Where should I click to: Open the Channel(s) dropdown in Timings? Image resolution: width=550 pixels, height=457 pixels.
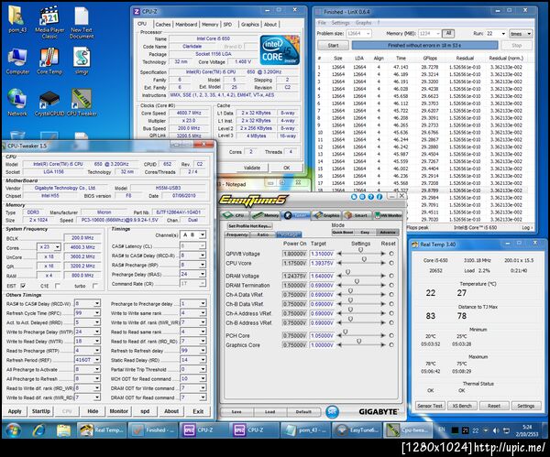tap(203, 234)
